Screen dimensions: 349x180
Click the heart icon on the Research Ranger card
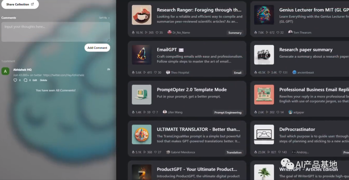157,33
